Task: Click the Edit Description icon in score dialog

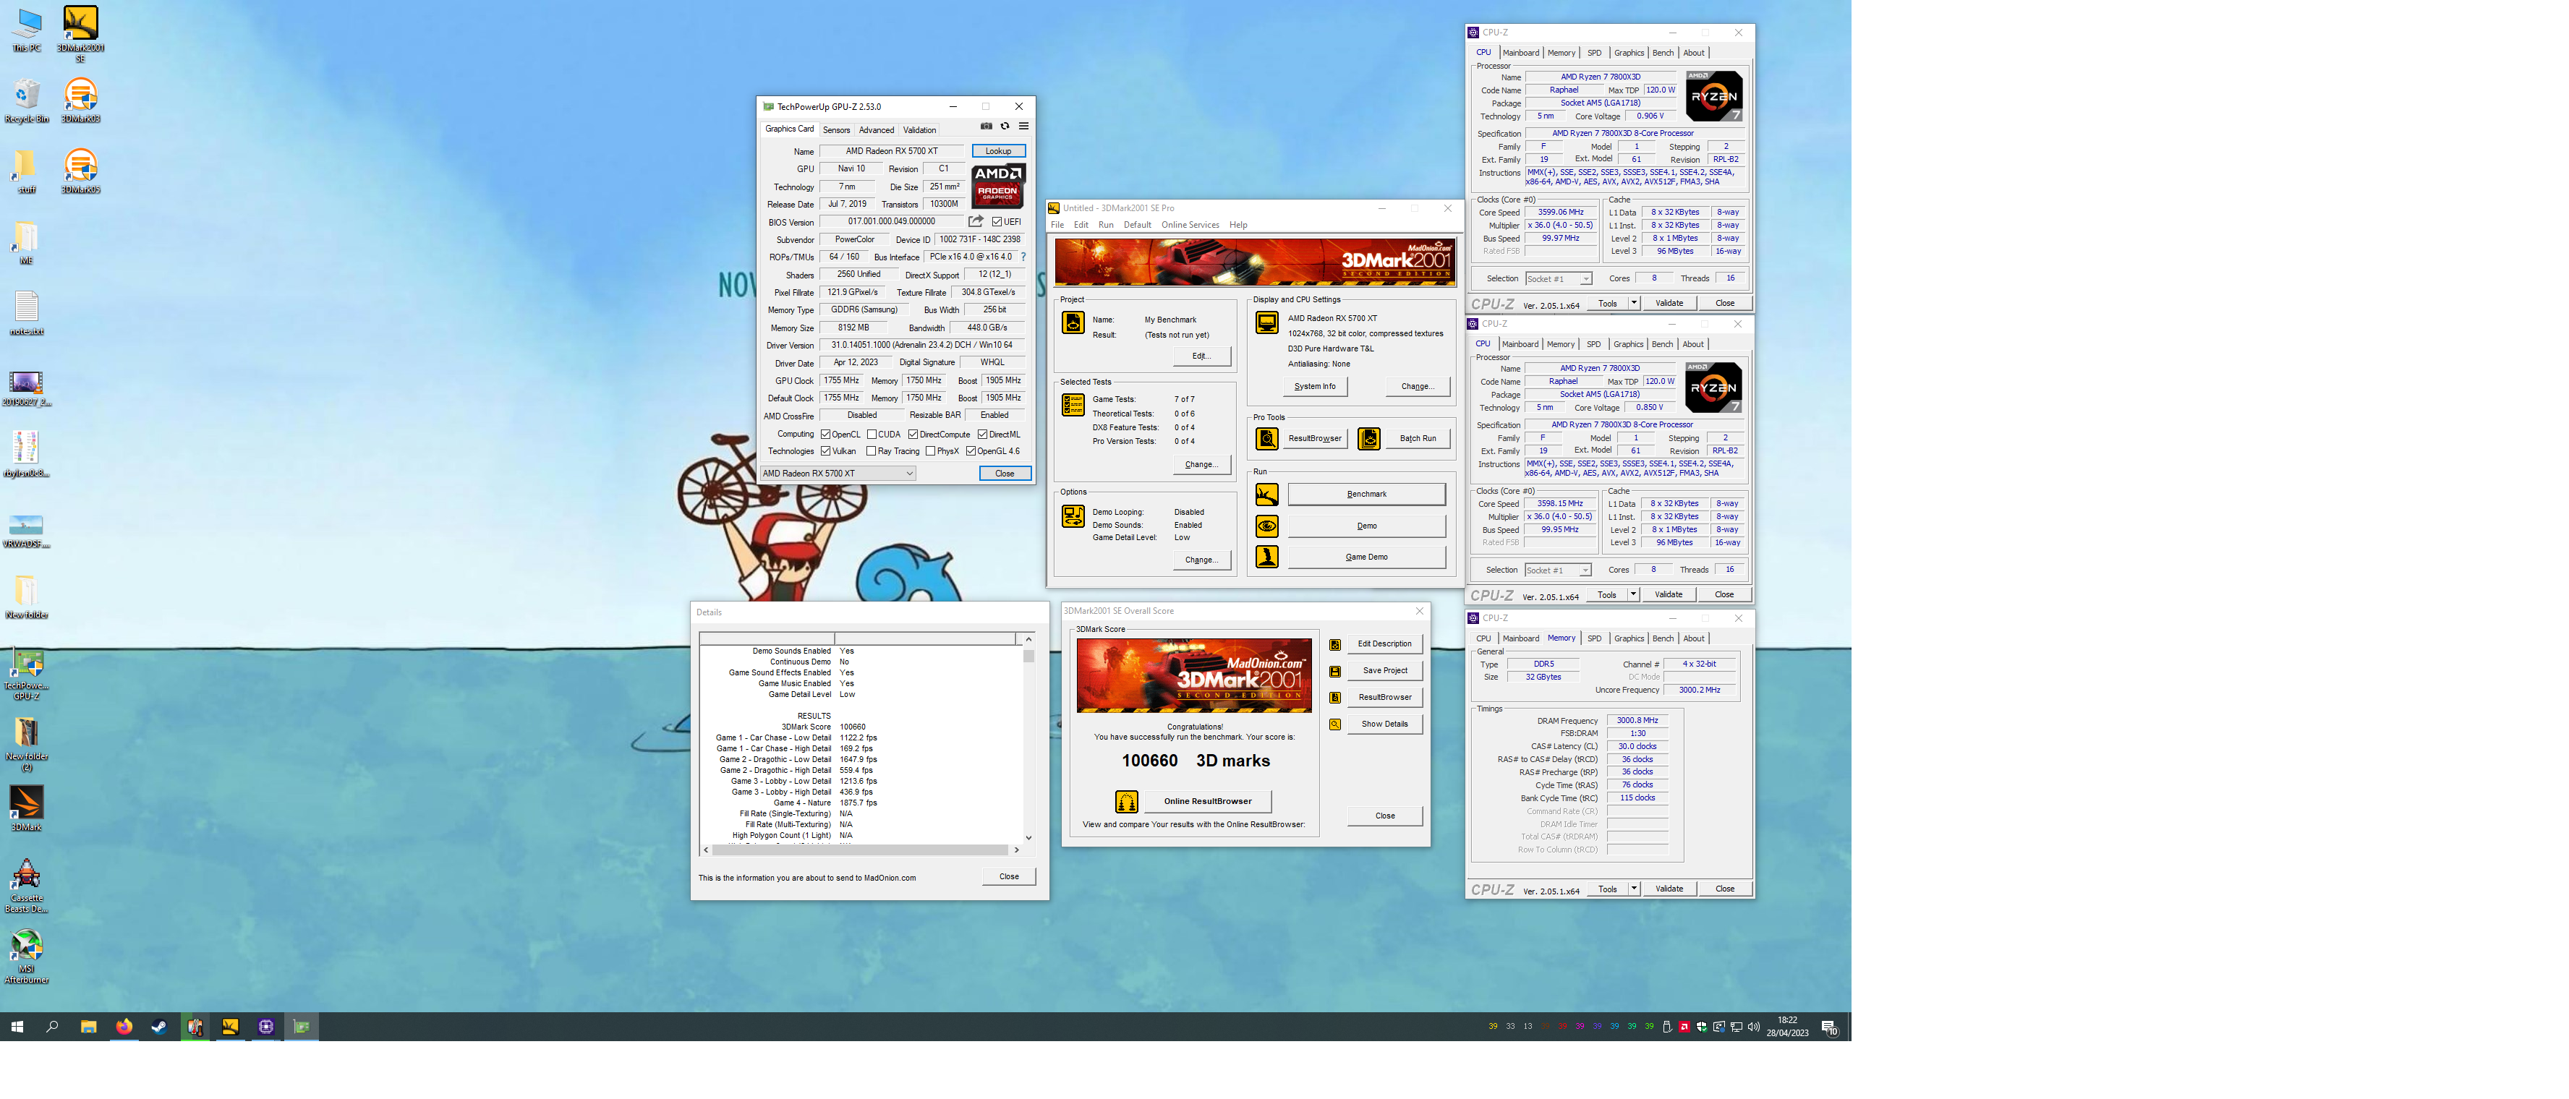Action: tap(1335, 645)
